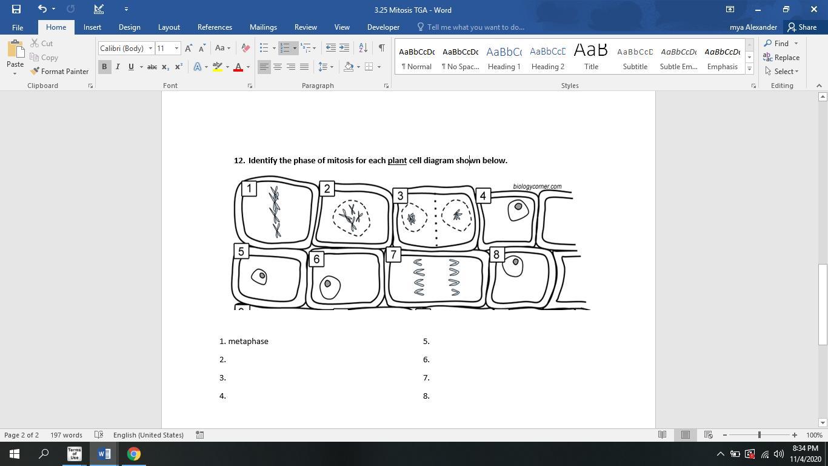Open Google Chrome from the taskbar
The width and height of the screenshot is (828, 466).
(134, 454)
